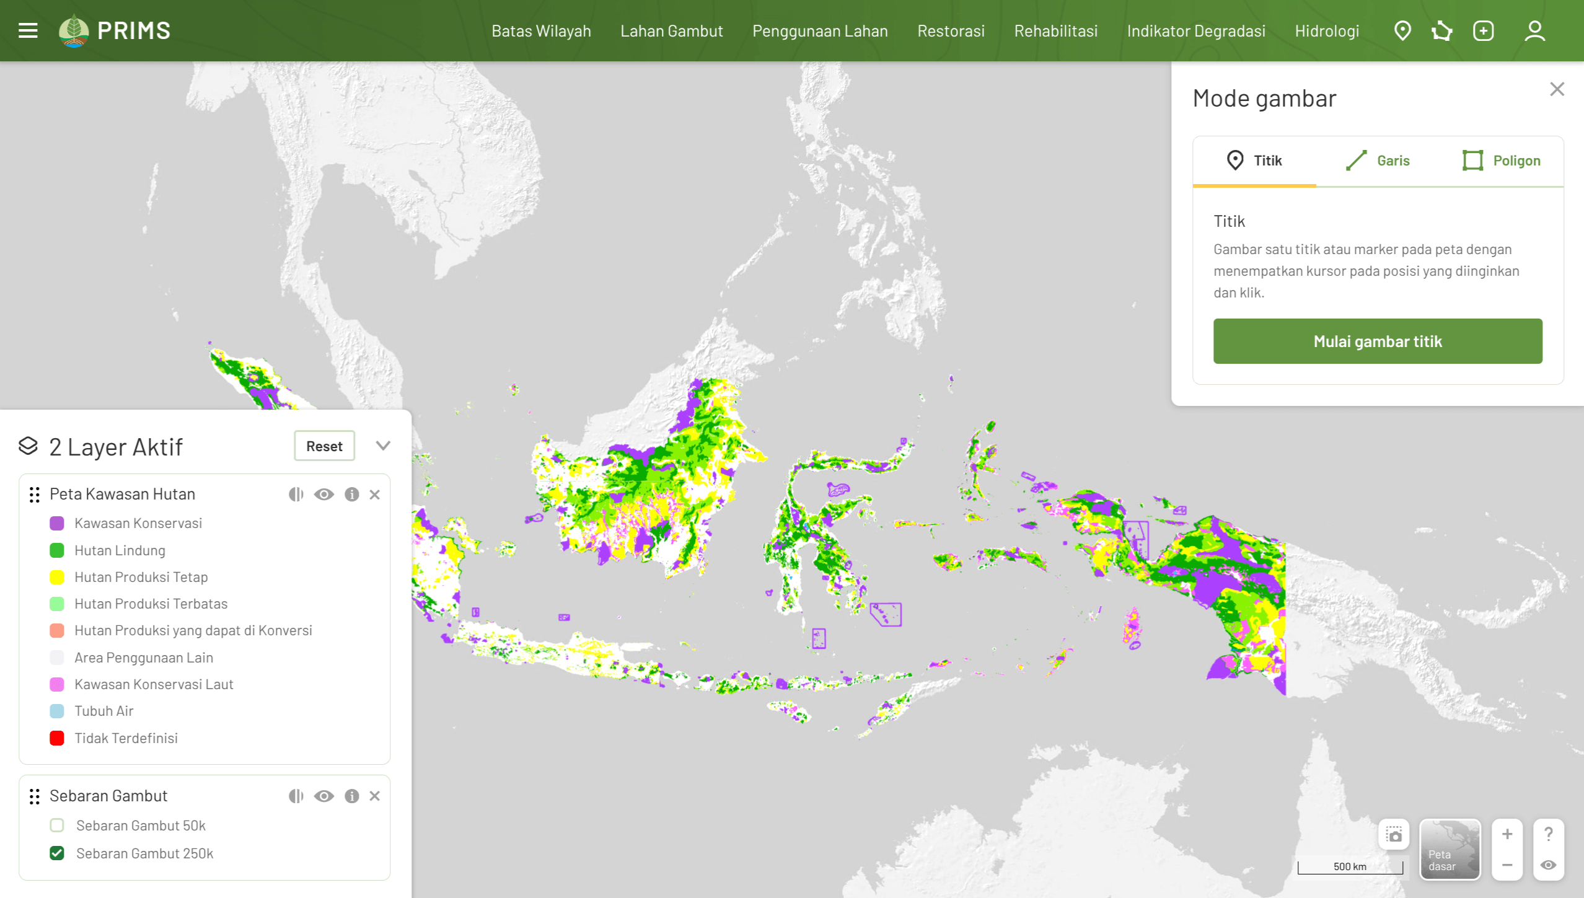The height and width of the screenshot is (898, 1584).
Task: Open the Rehabilitasi menu
Action: (x=1055, y=30)
